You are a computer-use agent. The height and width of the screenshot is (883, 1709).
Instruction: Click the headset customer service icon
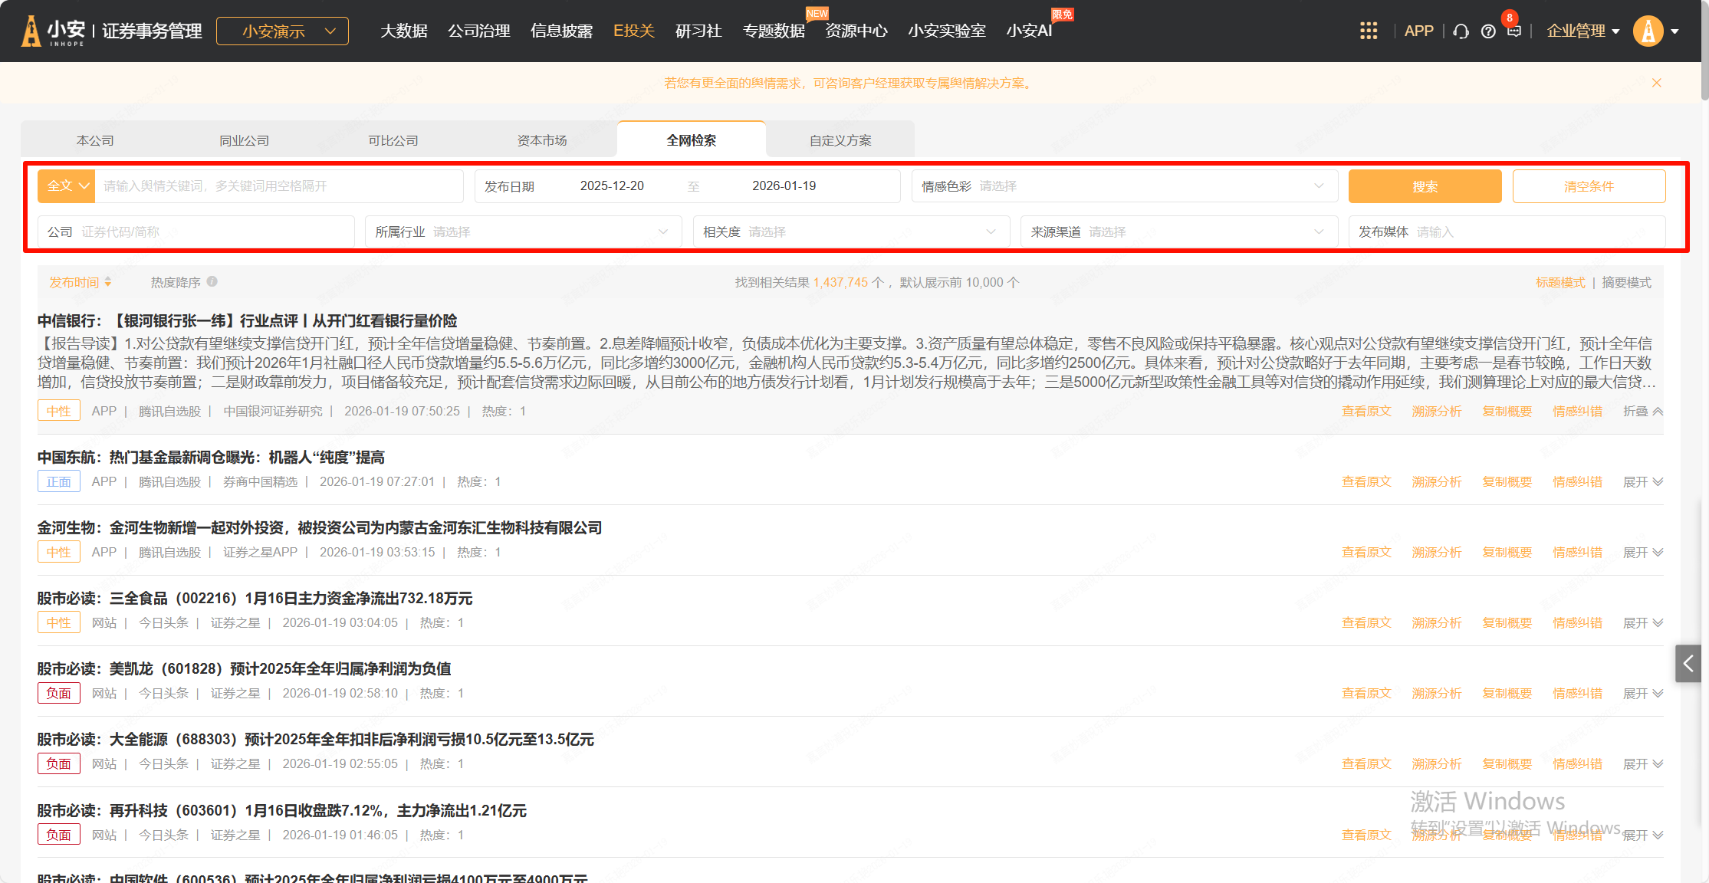click(1461, 31)
